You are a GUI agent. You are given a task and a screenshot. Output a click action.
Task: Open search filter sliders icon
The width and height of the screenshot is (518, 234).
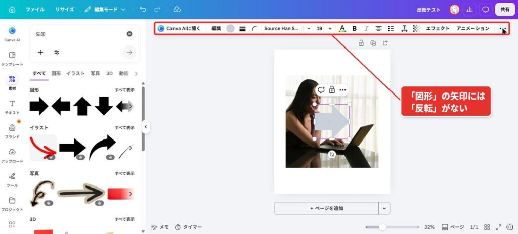[x=57, y=52]
